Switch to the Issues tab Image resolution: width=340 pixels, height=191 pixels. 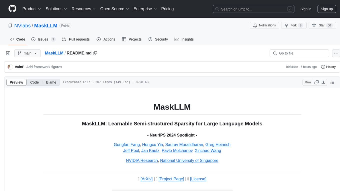coord(43,39)
